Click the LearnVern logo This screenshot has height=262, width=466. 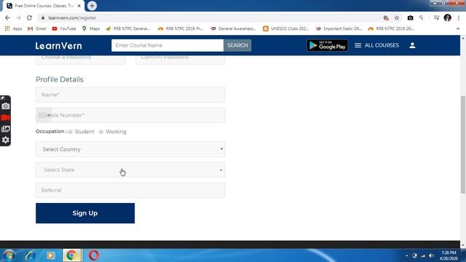[58, 46]
